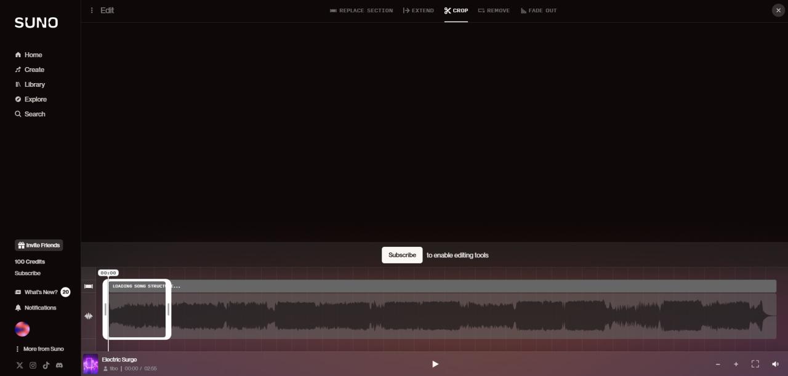Open Explore from the sidebar
This screenshot has width=788, height=376.
click(x=35, y=99)
